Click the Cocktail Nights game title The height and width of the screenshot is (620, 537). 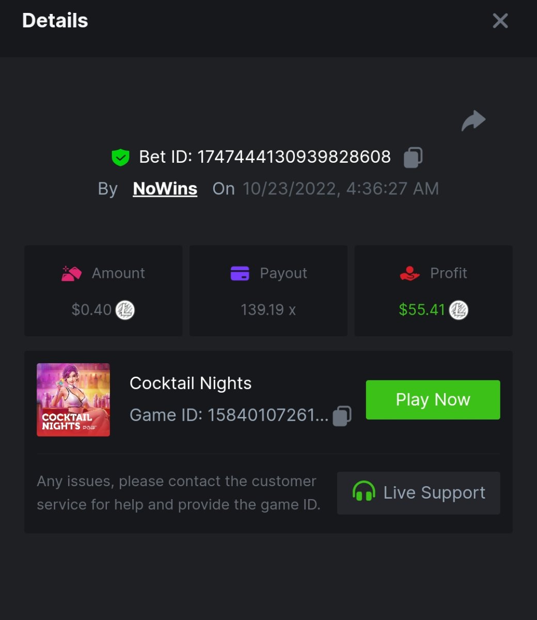[x=191, y=383]
